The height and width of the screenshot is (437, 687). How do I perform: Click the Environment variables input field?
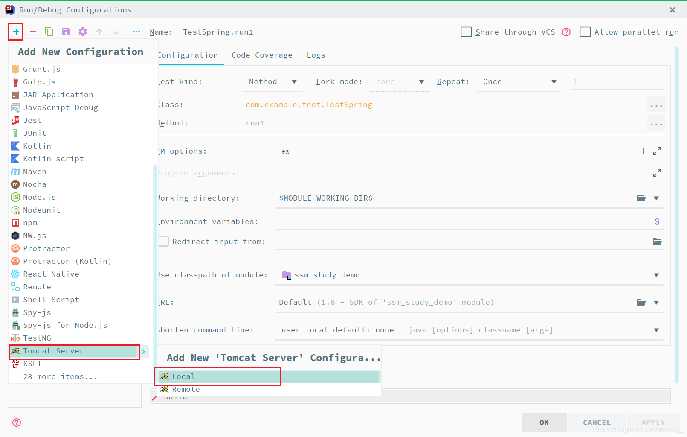click(x=463, y=221)
